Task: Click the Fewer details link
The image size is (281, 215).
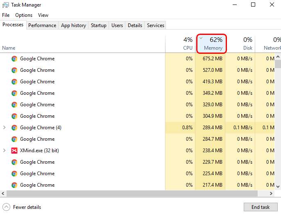Action: click(27, 207)
